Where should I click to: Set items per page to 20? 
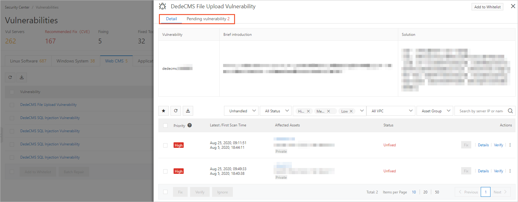pos(425,192)
